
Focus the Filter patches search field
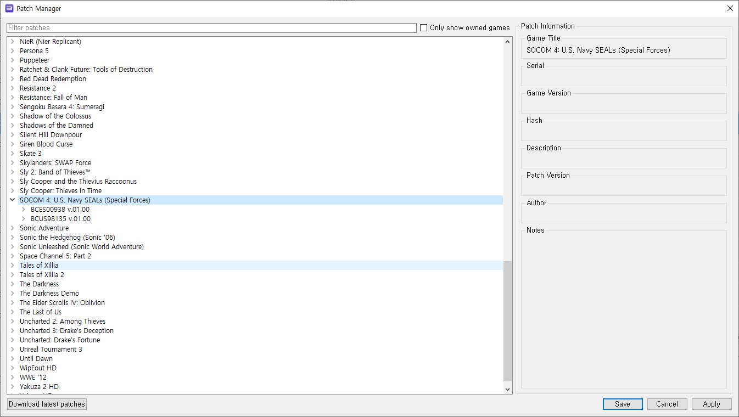[x=211, y=28]
